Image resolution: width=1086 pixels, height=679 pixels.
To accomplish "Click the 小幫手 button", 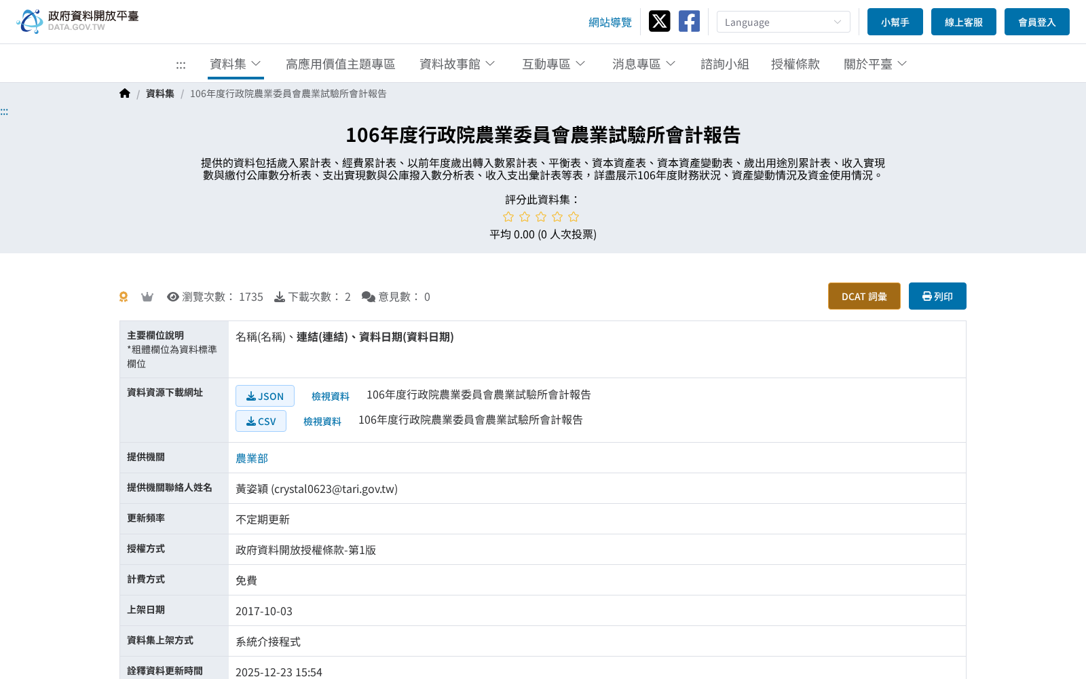I will (895, 22).
